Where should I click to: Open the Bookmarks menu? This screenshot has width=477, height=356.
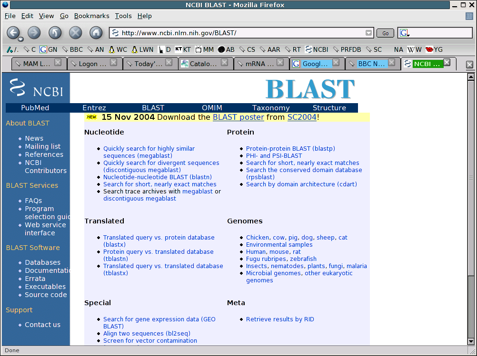(91, 16)
